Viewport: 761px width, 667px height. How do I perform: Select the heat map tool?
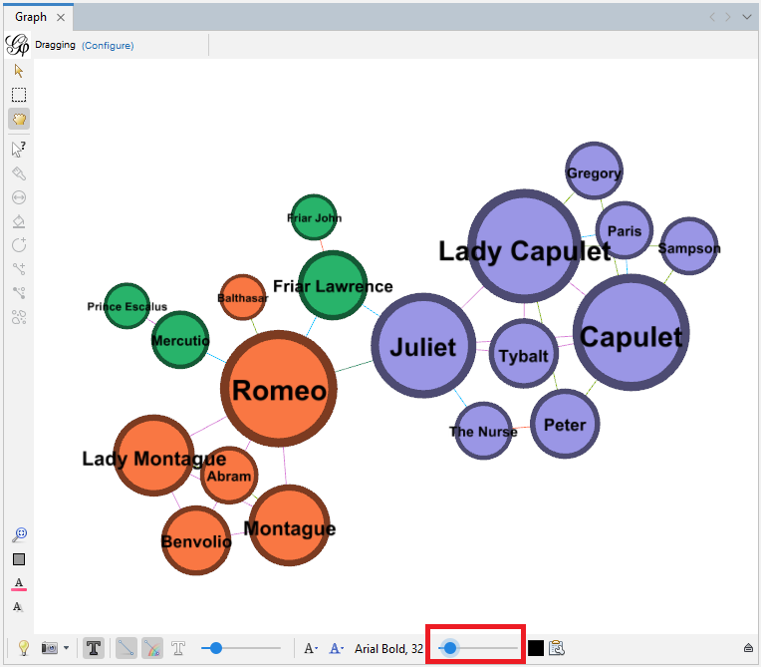(19, 317)
